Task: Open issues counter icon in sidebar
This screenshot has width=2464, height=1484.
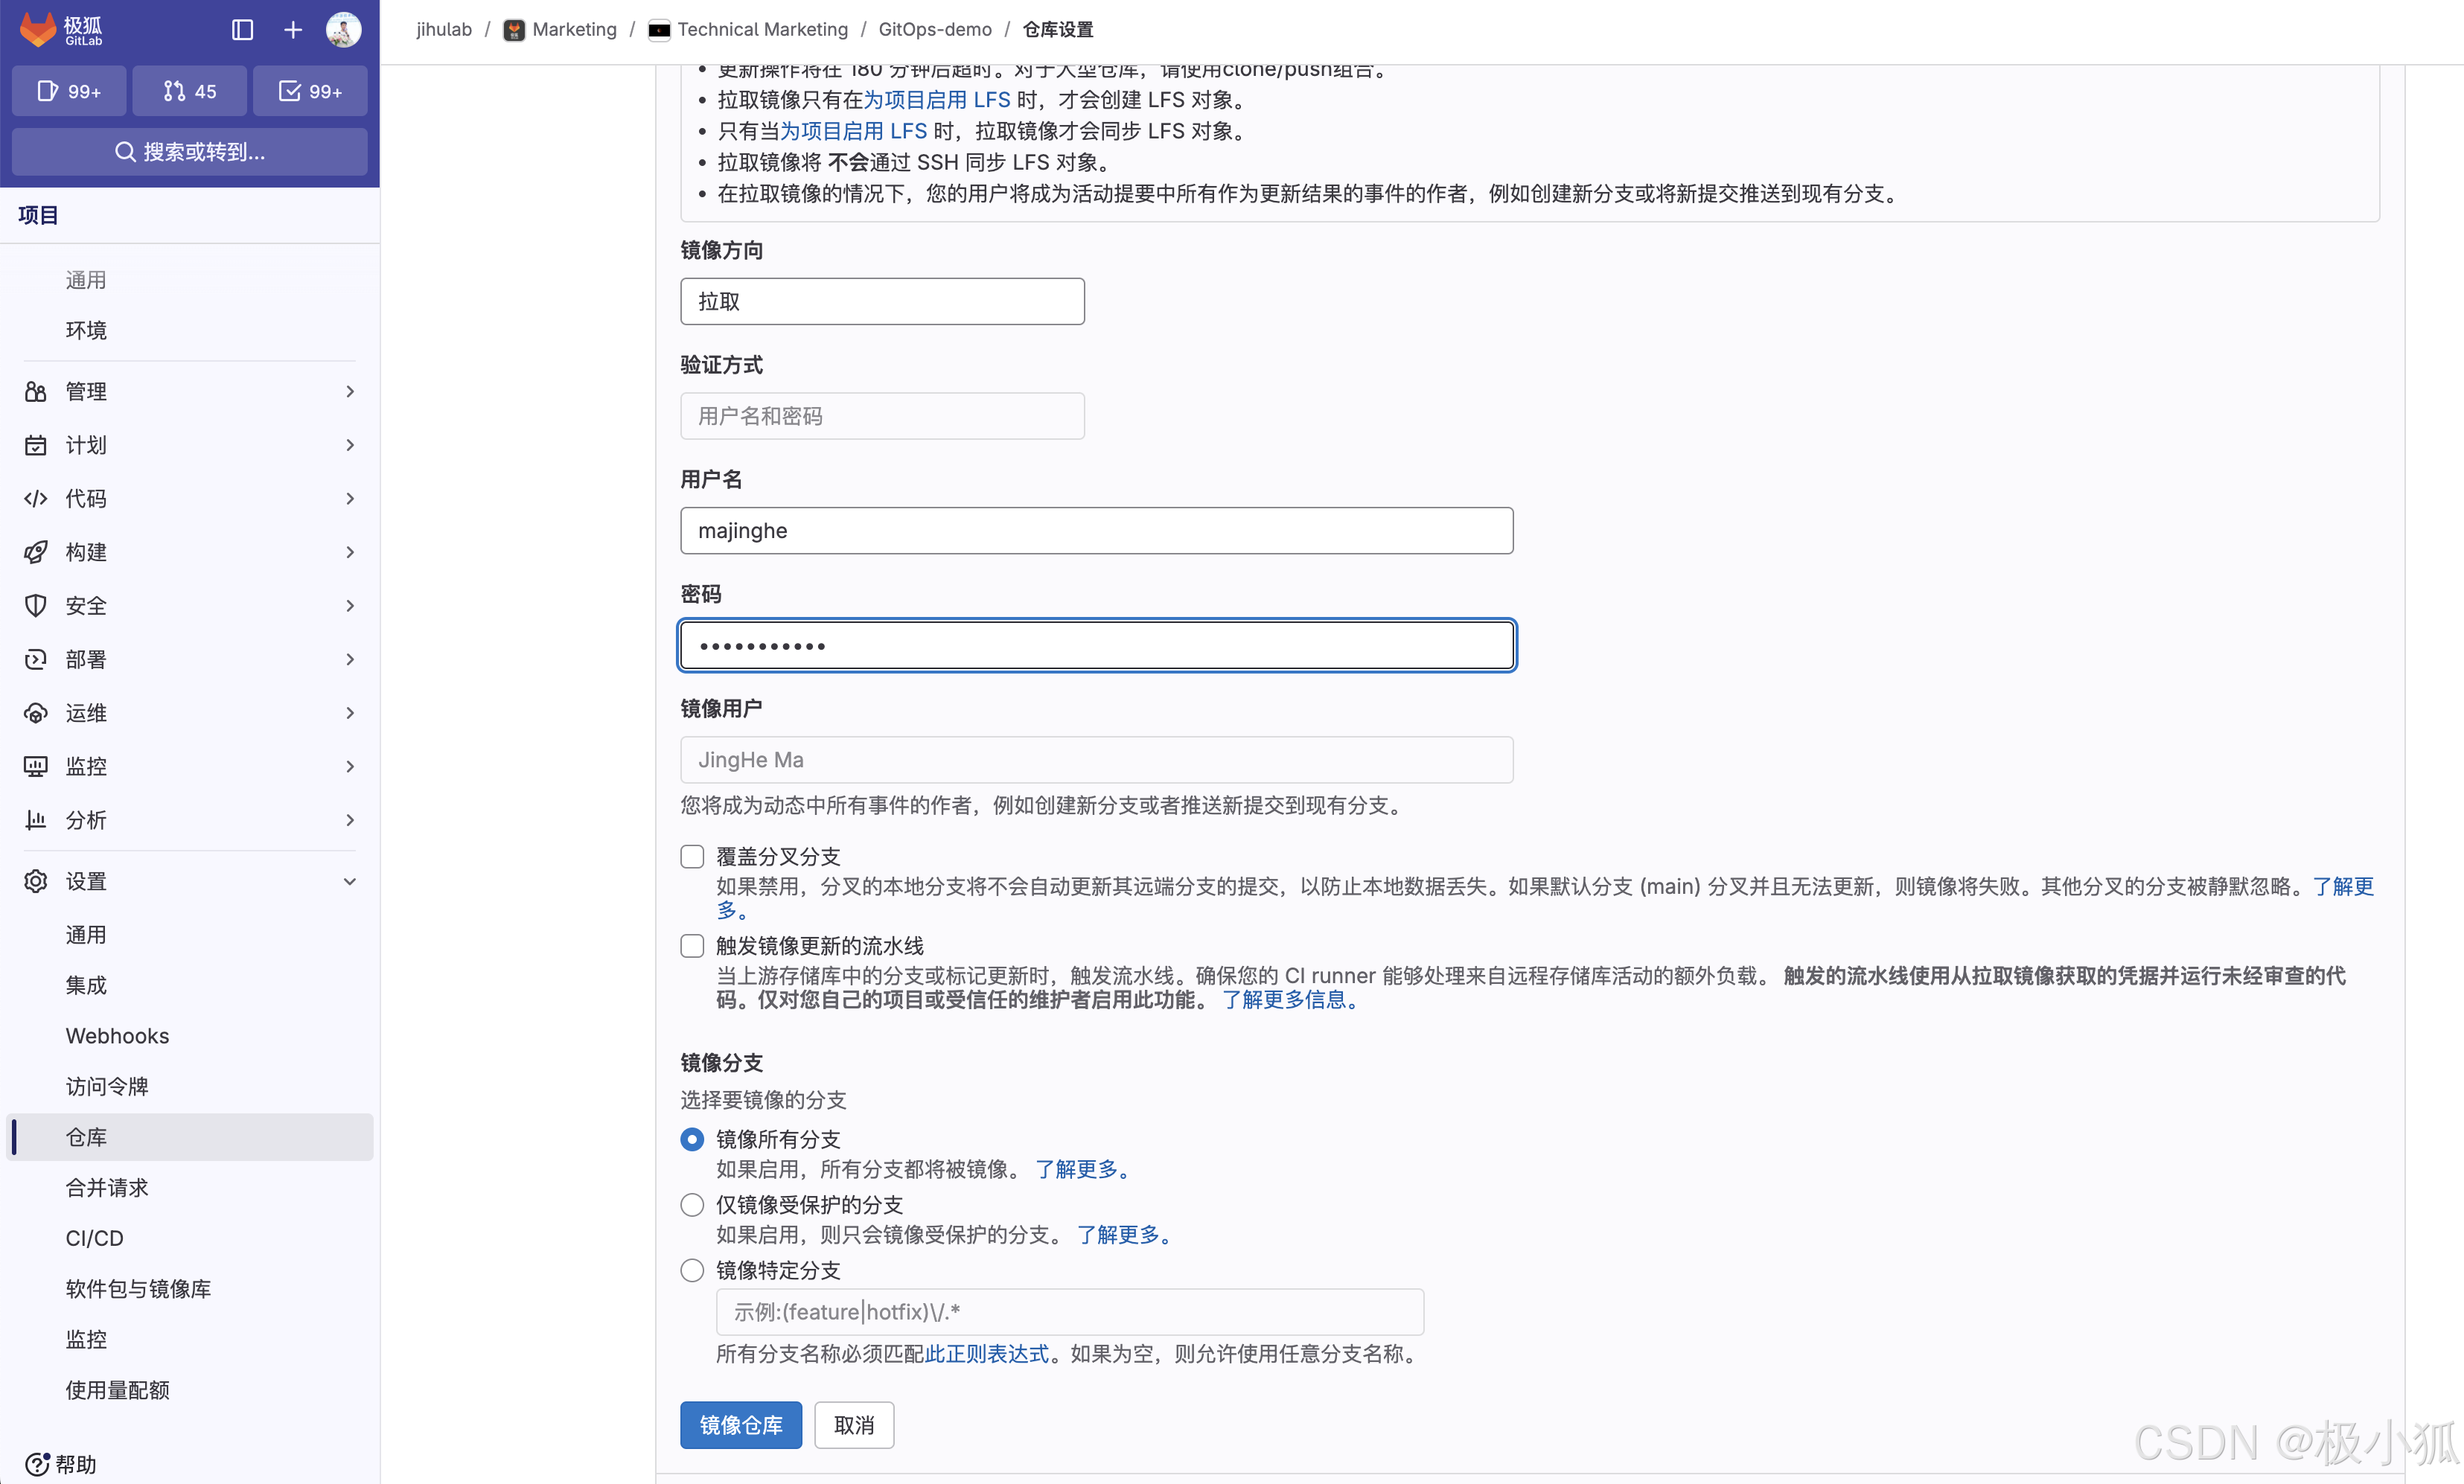Action: (68, 91)
